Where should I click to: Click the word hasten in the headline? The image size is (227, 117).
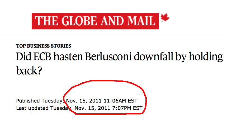pos(68,57)
